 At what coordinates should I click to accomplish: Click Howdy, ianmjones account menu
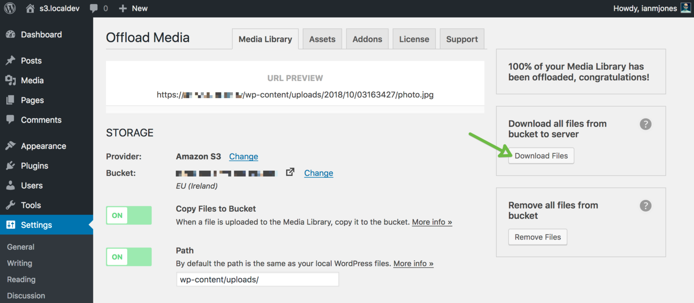tap(645, 9)
